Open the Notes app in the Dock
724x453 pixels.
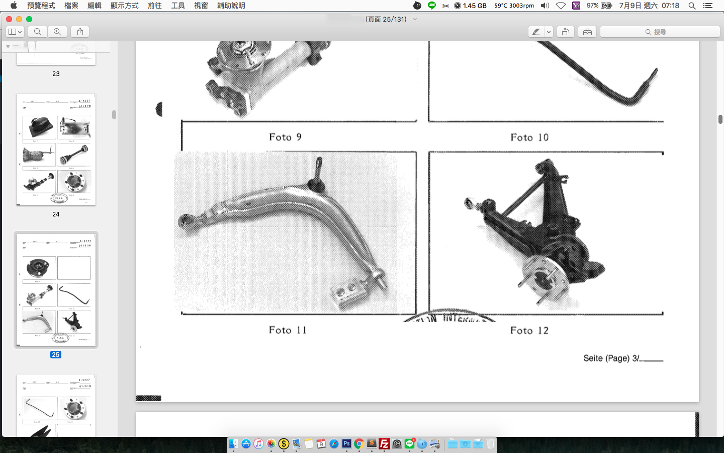click(x=309, y=443)
